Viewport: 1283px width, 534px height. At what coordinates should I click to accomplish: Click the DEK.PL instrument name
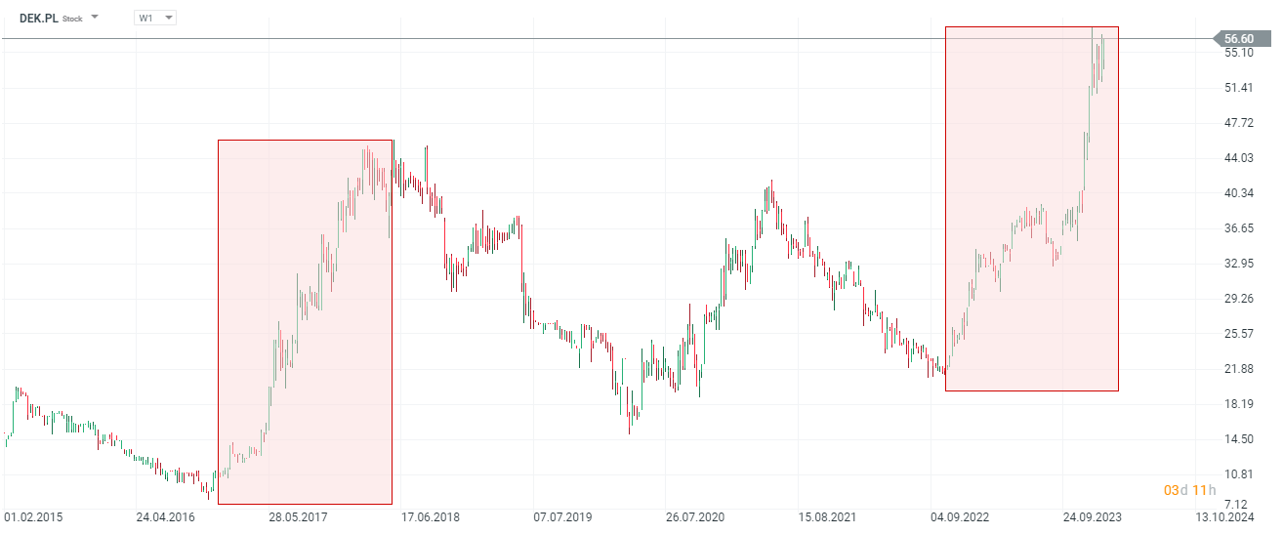pos(38,18)
